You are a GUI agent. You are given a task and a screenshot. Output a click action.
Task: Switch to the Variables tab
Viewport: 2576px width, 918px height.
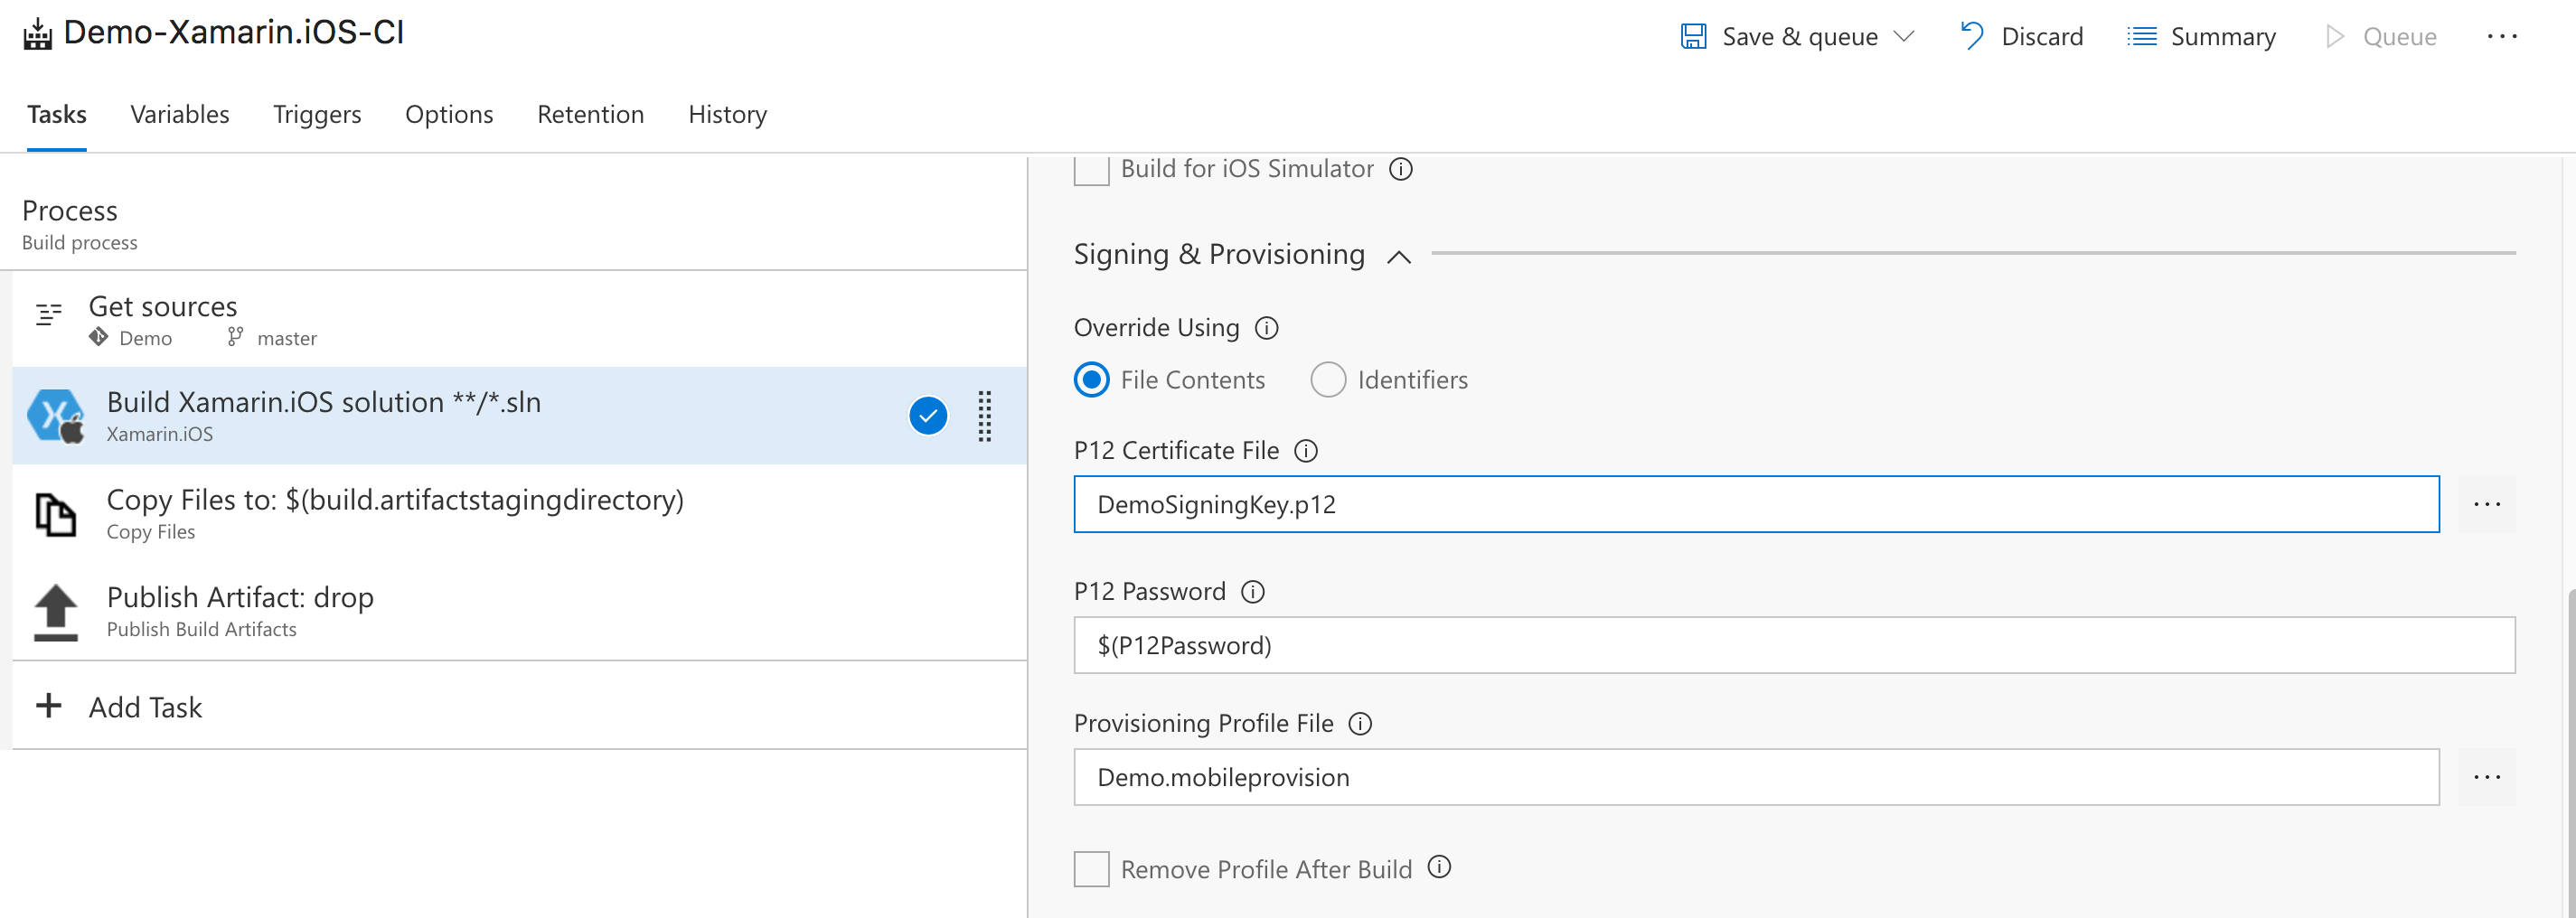coord(180,114)
